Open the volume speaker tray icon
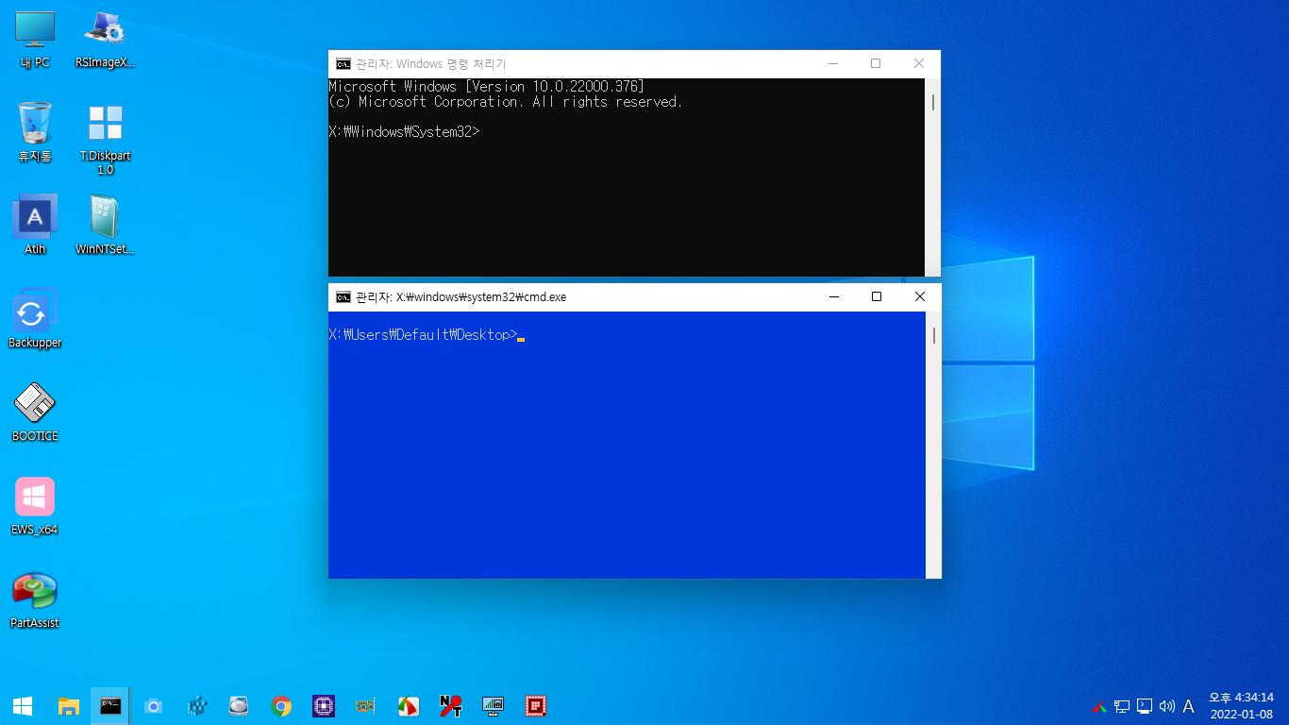The image size is (1289, 725). pos(1167,706)
